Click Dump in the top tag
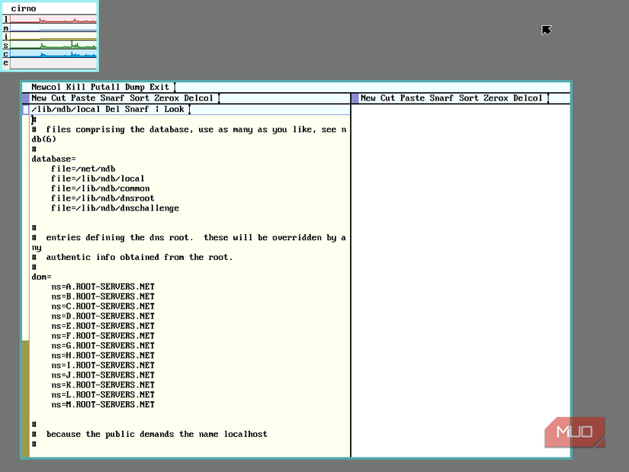629x472 pixels. pos(134,87)
